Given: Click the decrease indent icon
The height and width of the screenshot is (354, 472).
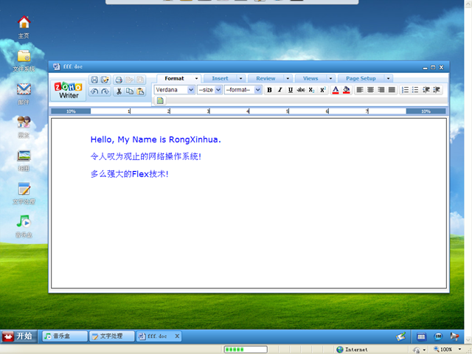Looking at the screenshot, I should tap(426, 90).
